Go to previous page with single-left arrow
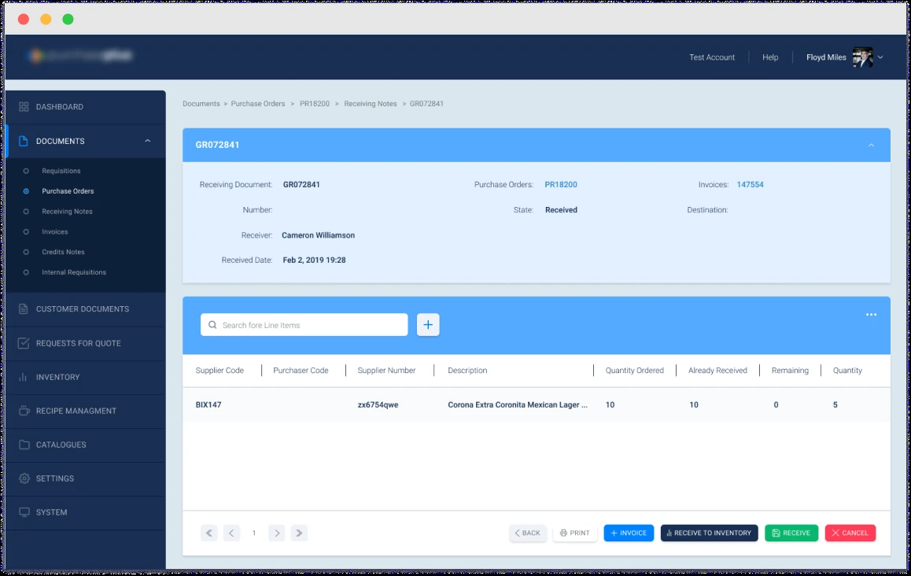 click(231, 533)
